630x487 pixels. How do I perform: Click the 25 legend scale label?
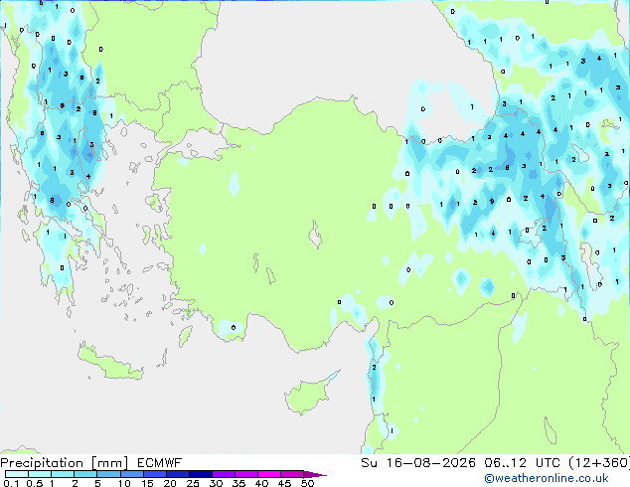193,483
